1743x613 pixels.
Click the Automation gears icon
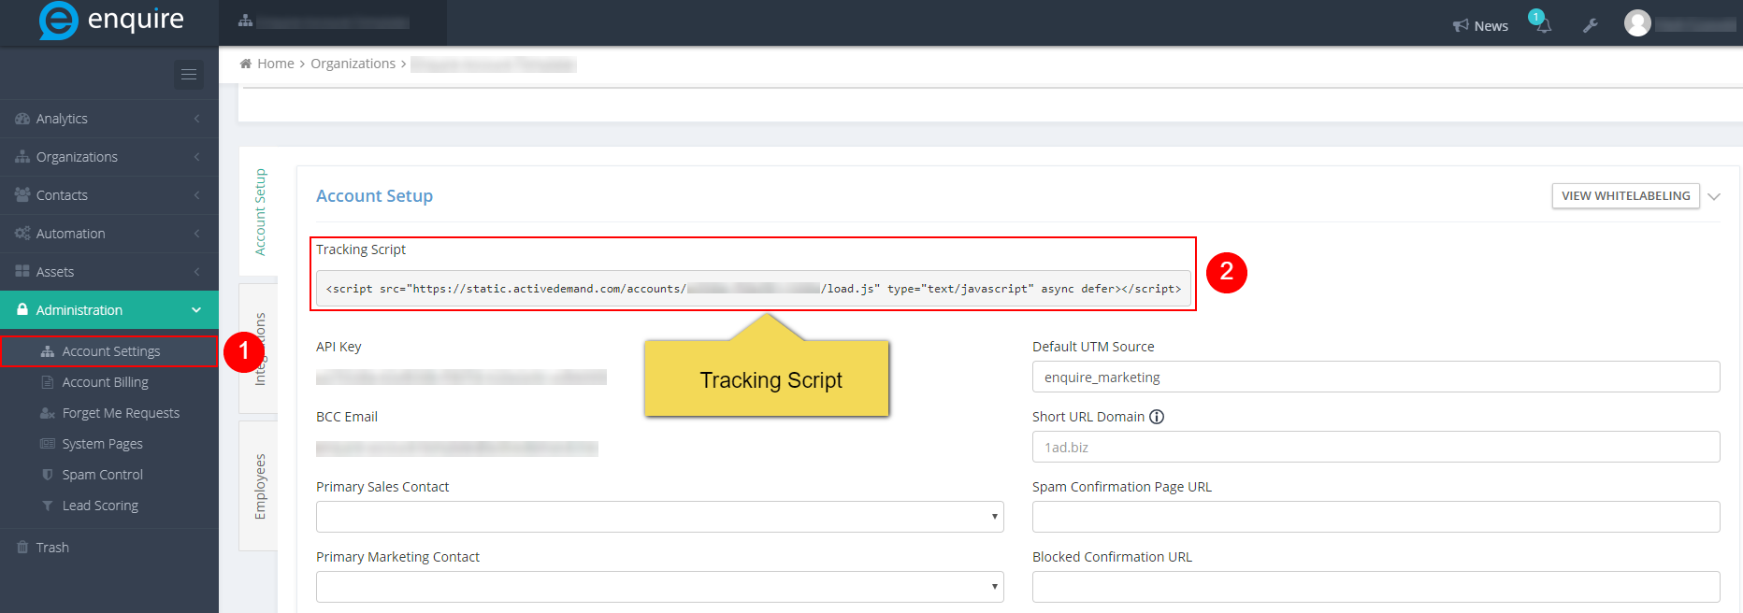pyautogui.click(x=22, y=233)
